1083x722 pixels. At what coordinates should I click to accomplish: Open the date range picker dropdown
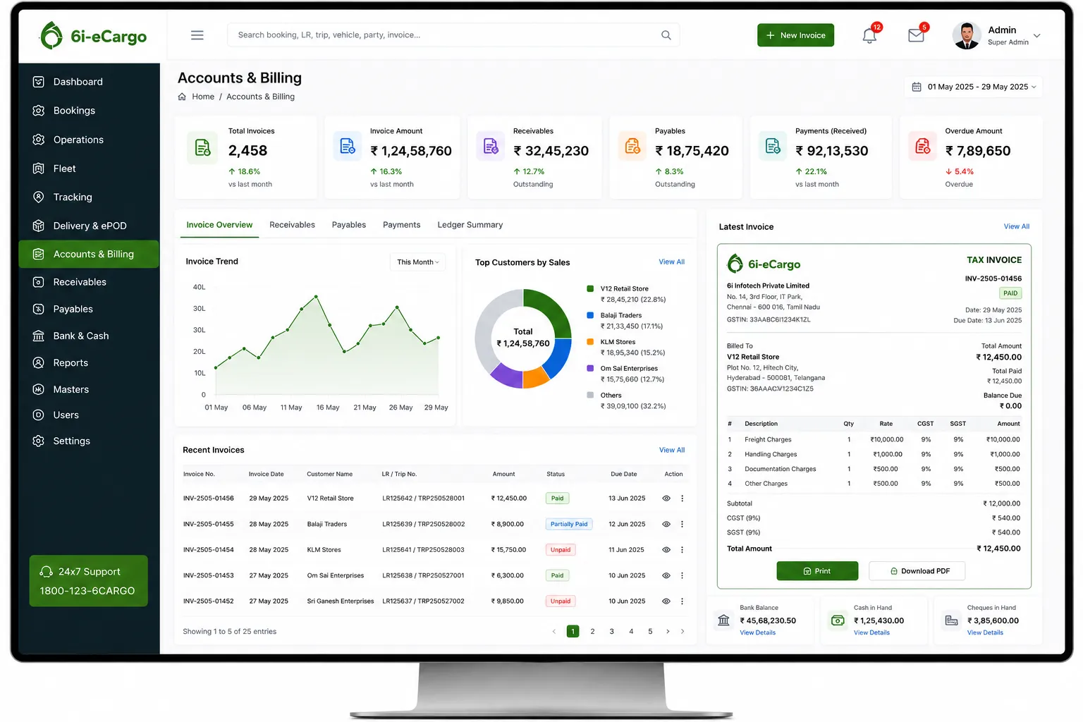coord(974,87)
